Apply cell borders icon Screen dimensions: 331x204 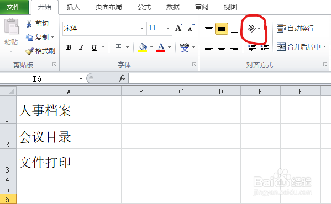(118, 47)
